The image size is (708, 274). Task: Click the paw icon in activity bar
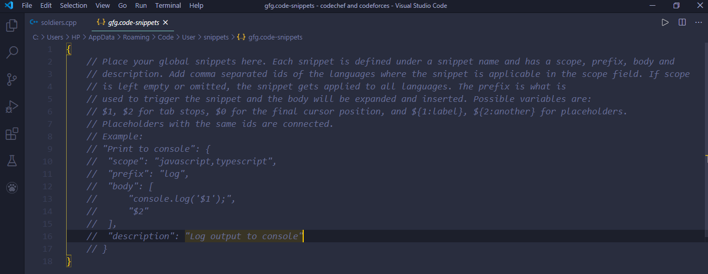[x=11, y=188]
